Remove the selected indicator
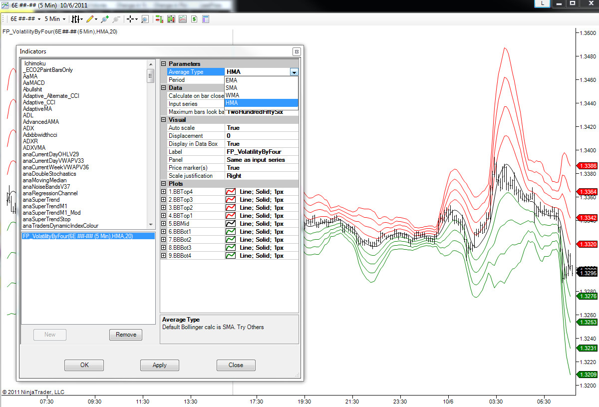Image resolution: width=599 pixels, height=407 pixels. coord(126,335)
